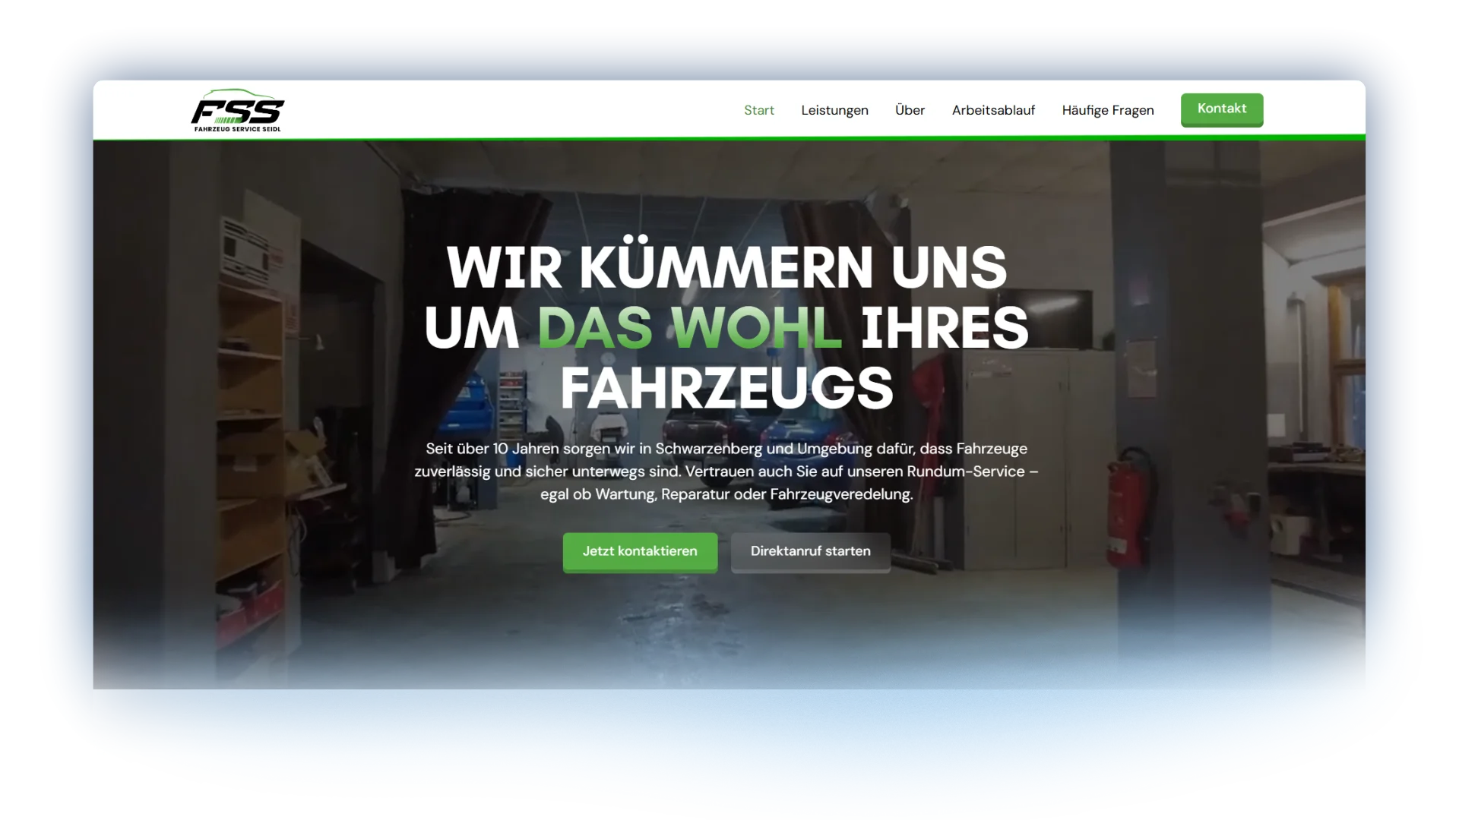Click the green DAS WOHL headline text
This screenshot has width=1459, height=820.
[689, 328]
